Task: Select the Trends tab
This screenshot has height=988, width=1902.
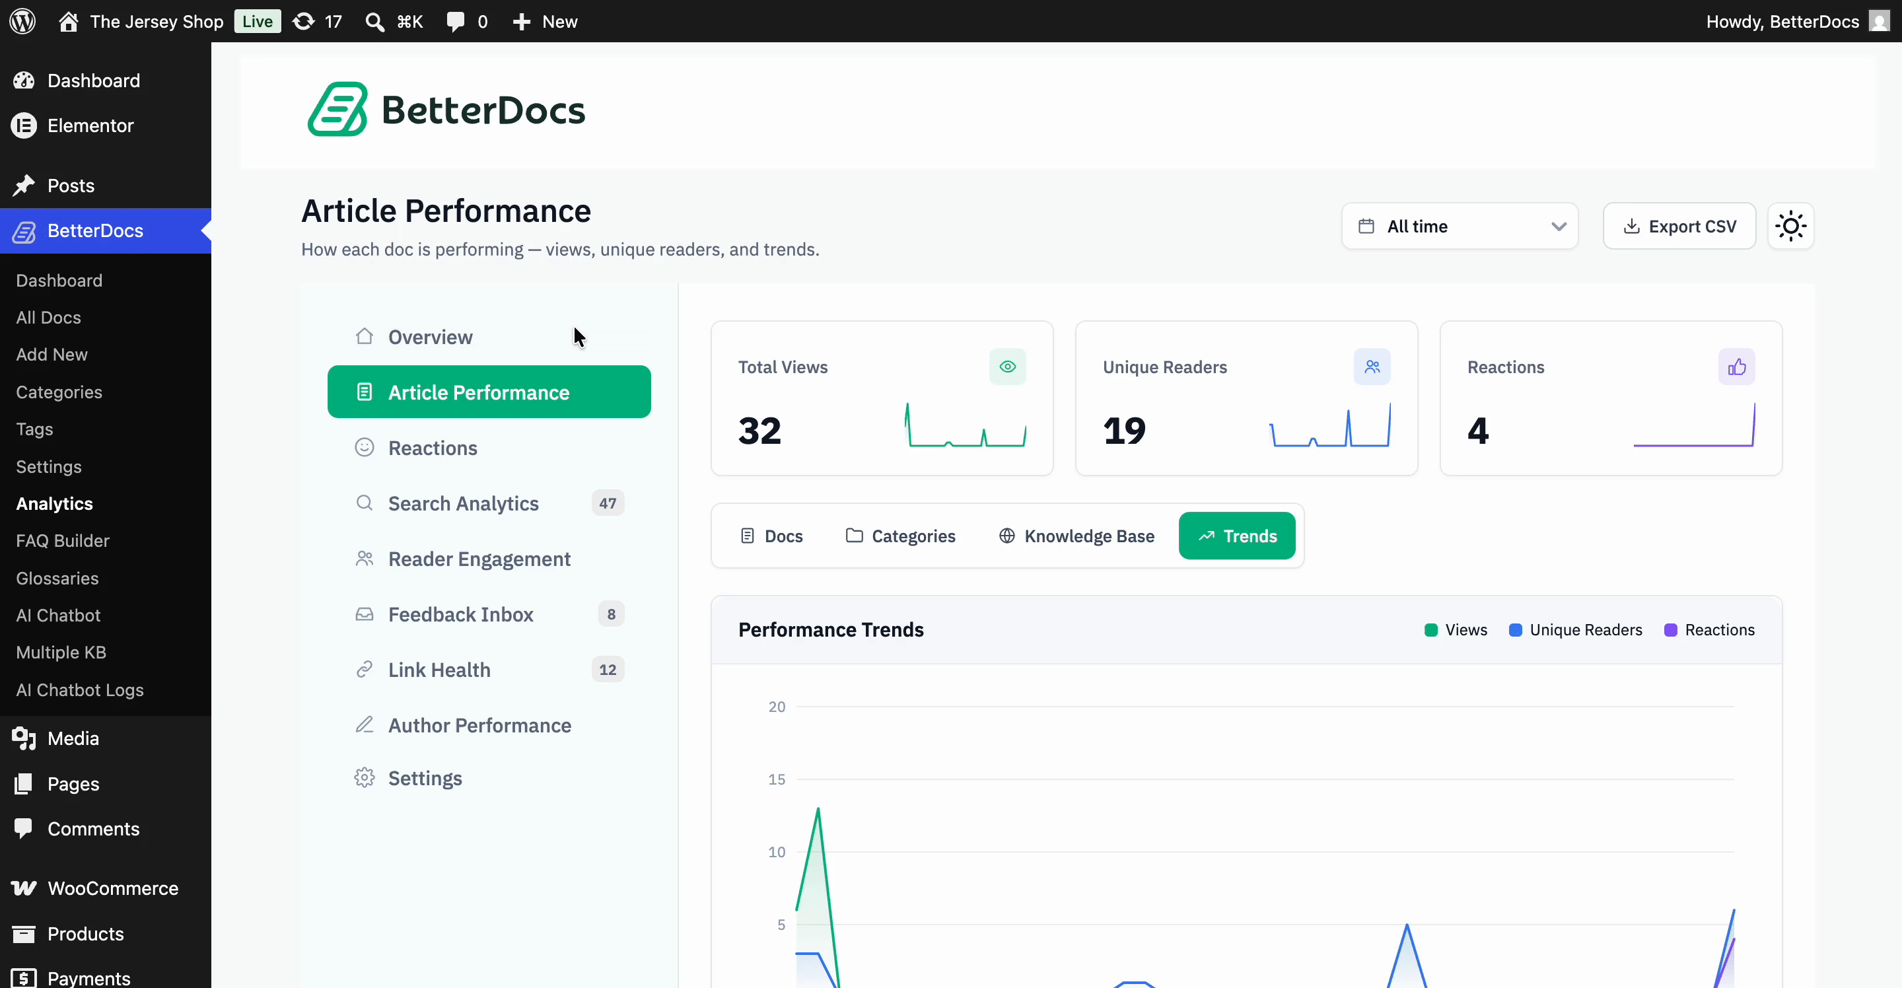Action: 1237,536
